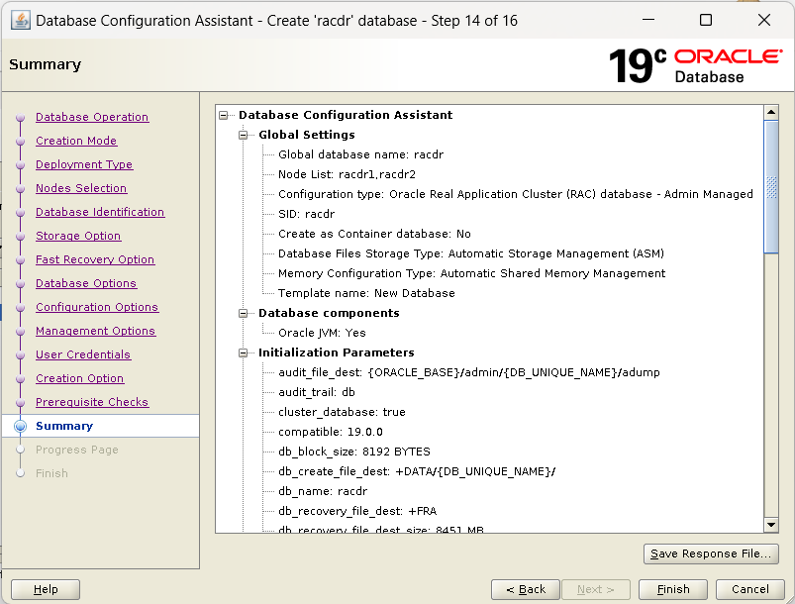The image size is (795, 604).
Task: Collapse the Database Configuration Assistant root node
Action: pyautogui.click(x=224, y=115)
